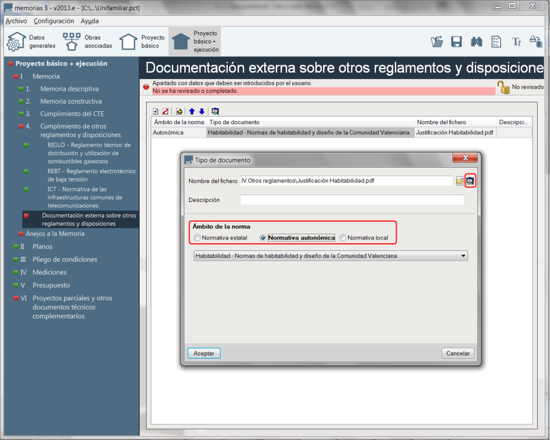
Task: Select Normativa estatal radio option
Action: click(x=221, y=238)
